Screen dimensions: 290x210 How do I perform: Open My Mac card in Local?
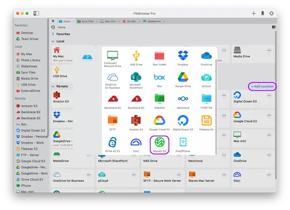click(x=62, y=54)
